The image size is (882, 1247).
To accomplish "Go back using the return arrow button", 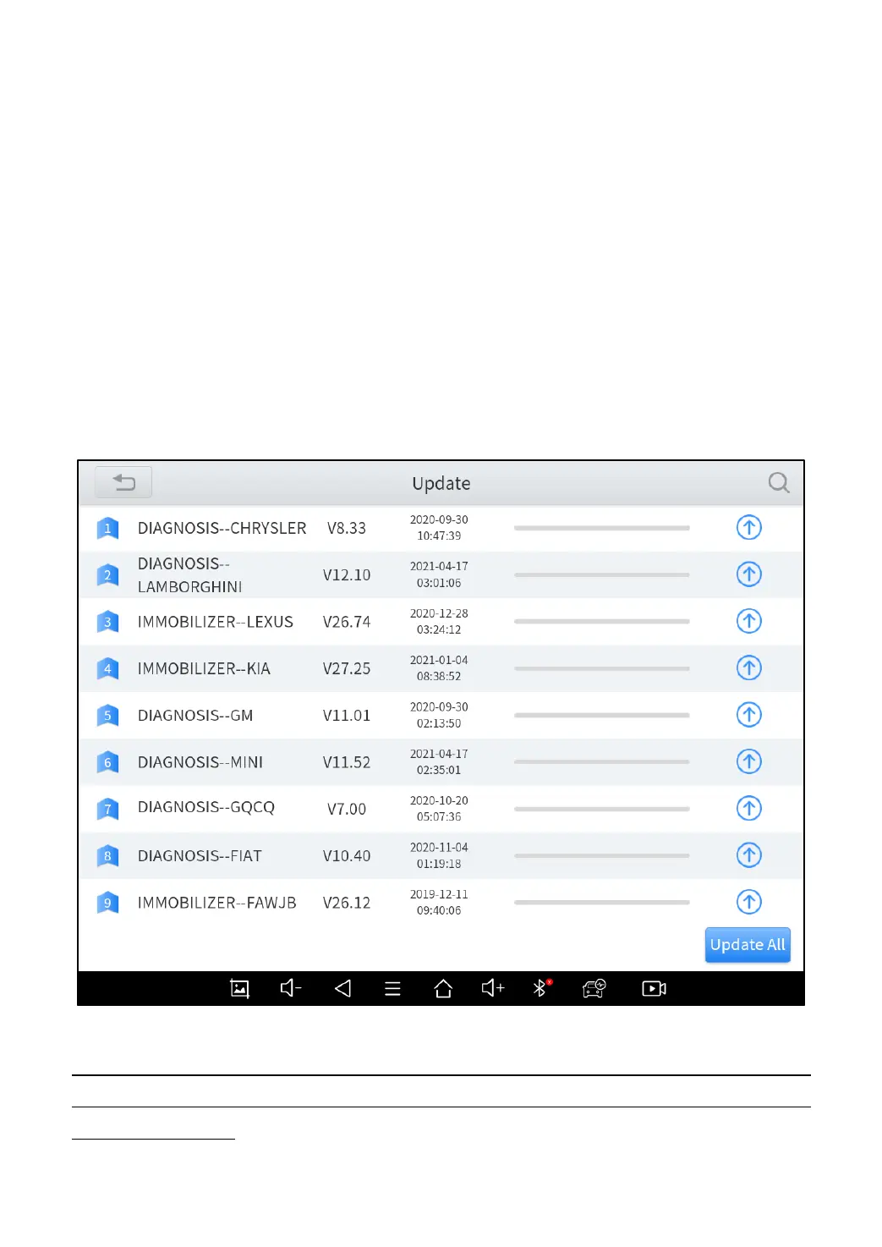I will coord(123,482).
